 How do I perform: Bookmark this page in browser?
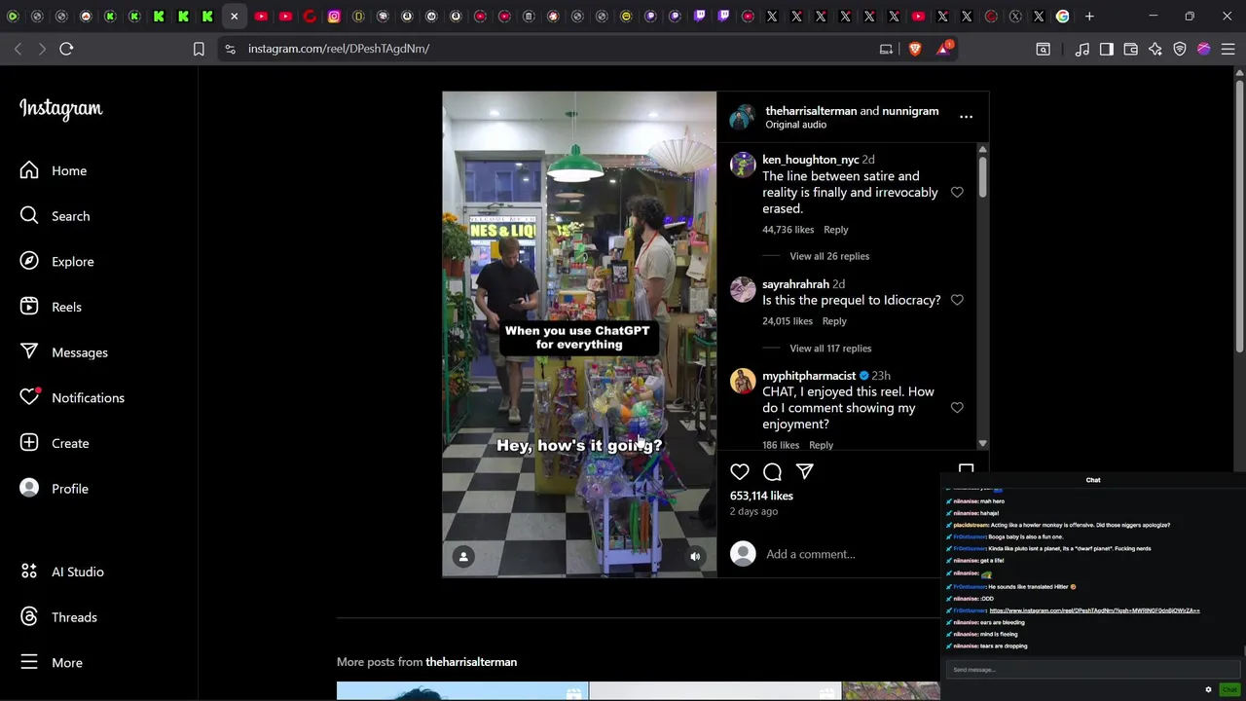click(x=199, y=49)
